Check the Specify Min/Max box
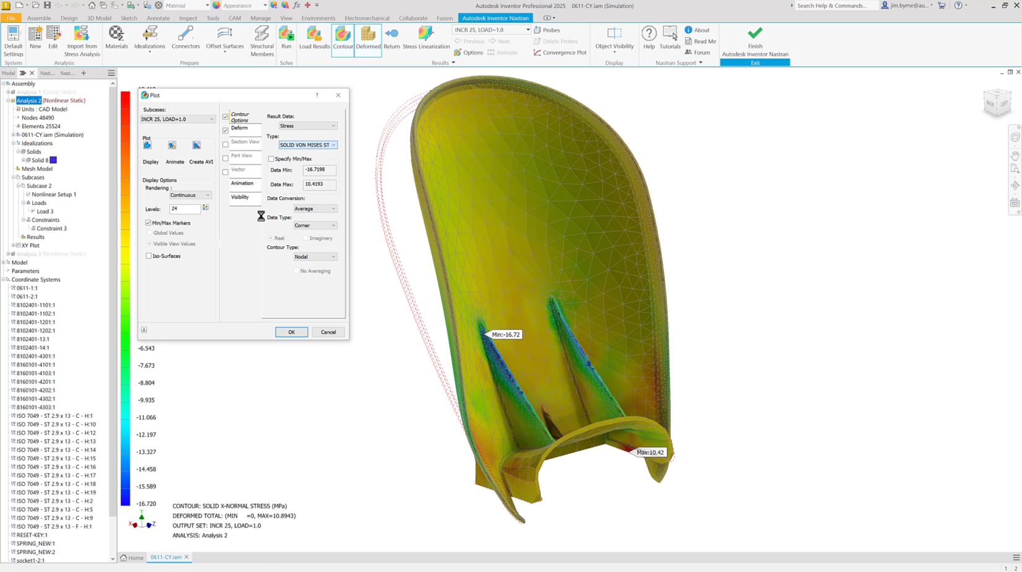Image resolution: width=1022 pixels, height=572 pixels. (x=271, y=158)
